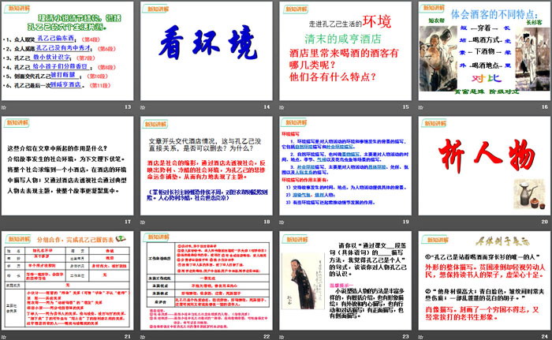Click slide number 17 label
Viewport: 552px width, 340px height.
[128, 222]
